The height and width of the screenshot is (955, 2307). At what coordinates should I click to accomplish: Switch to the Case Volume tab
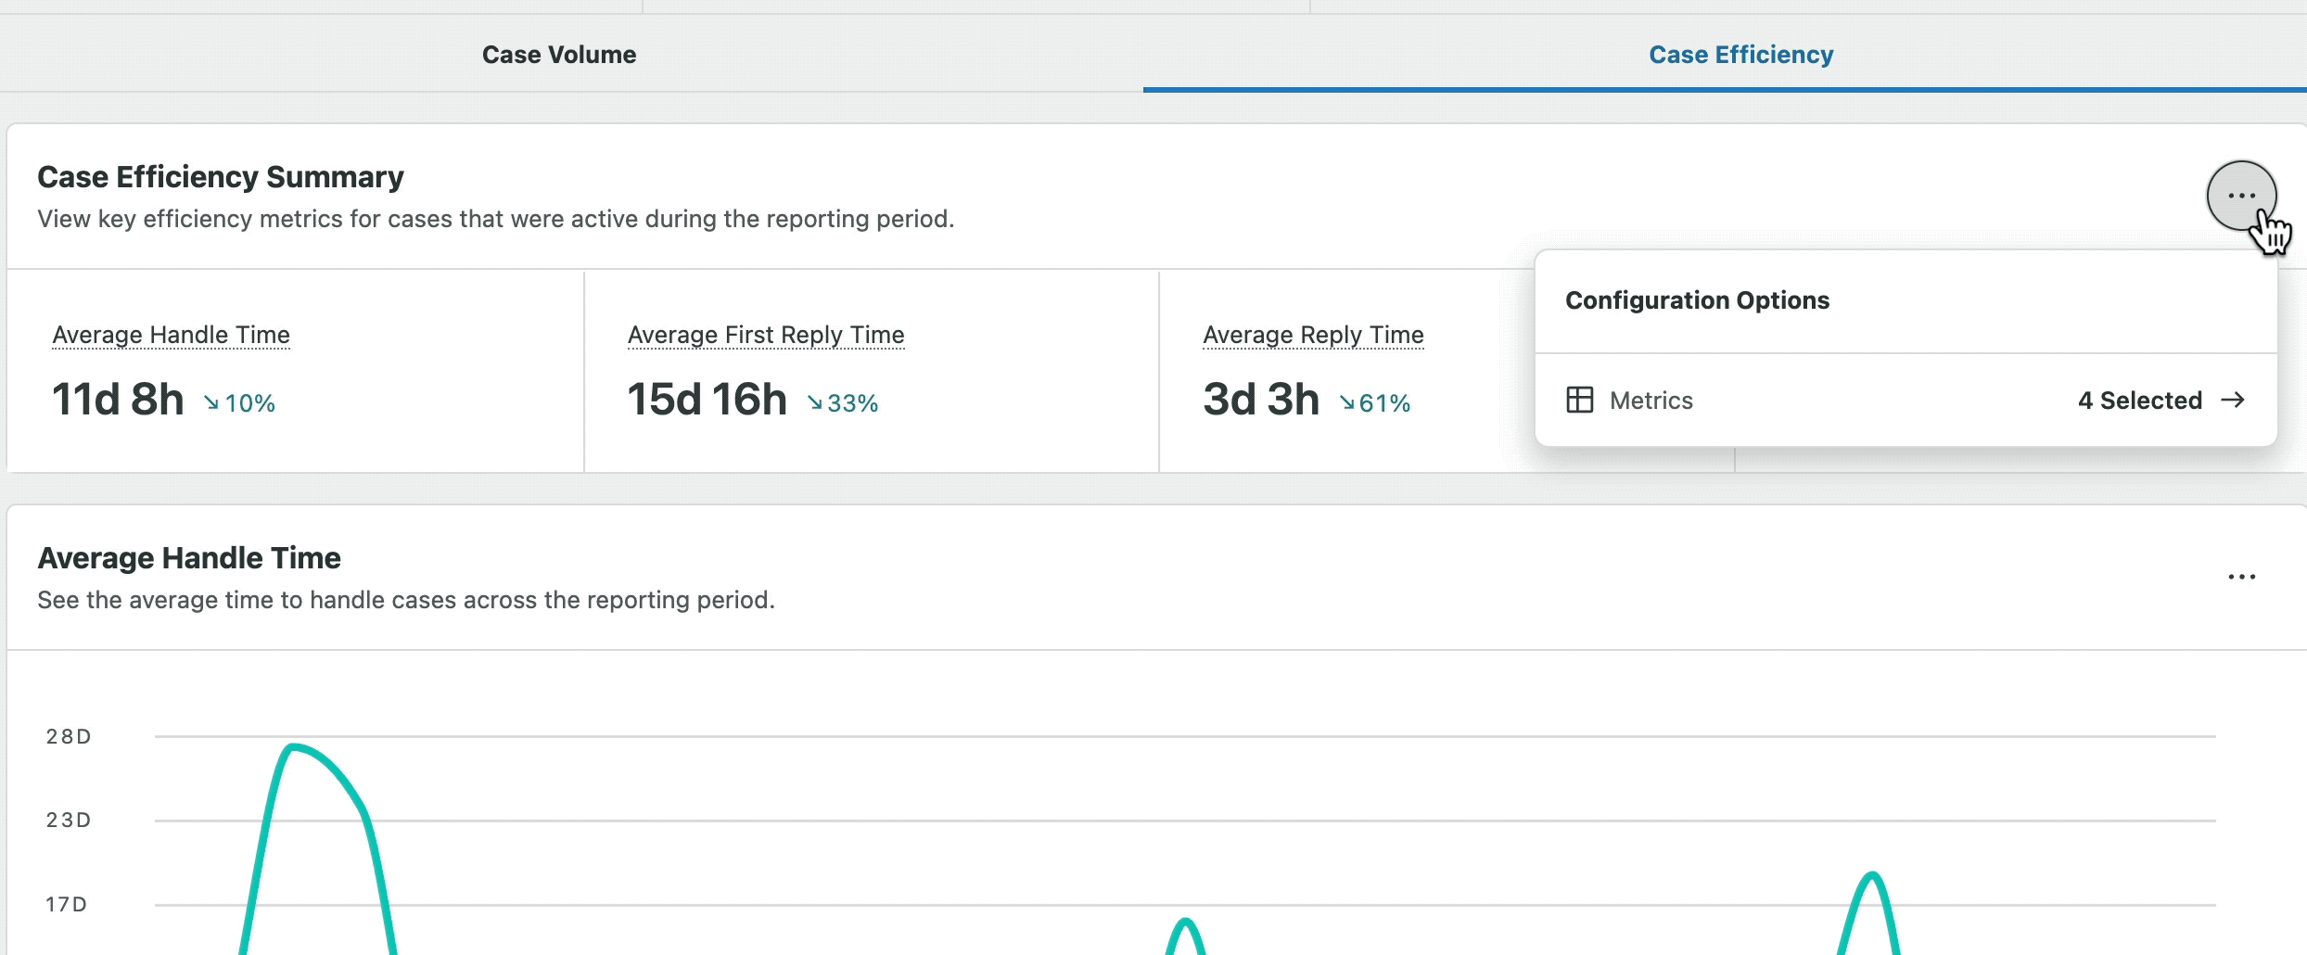559,55
